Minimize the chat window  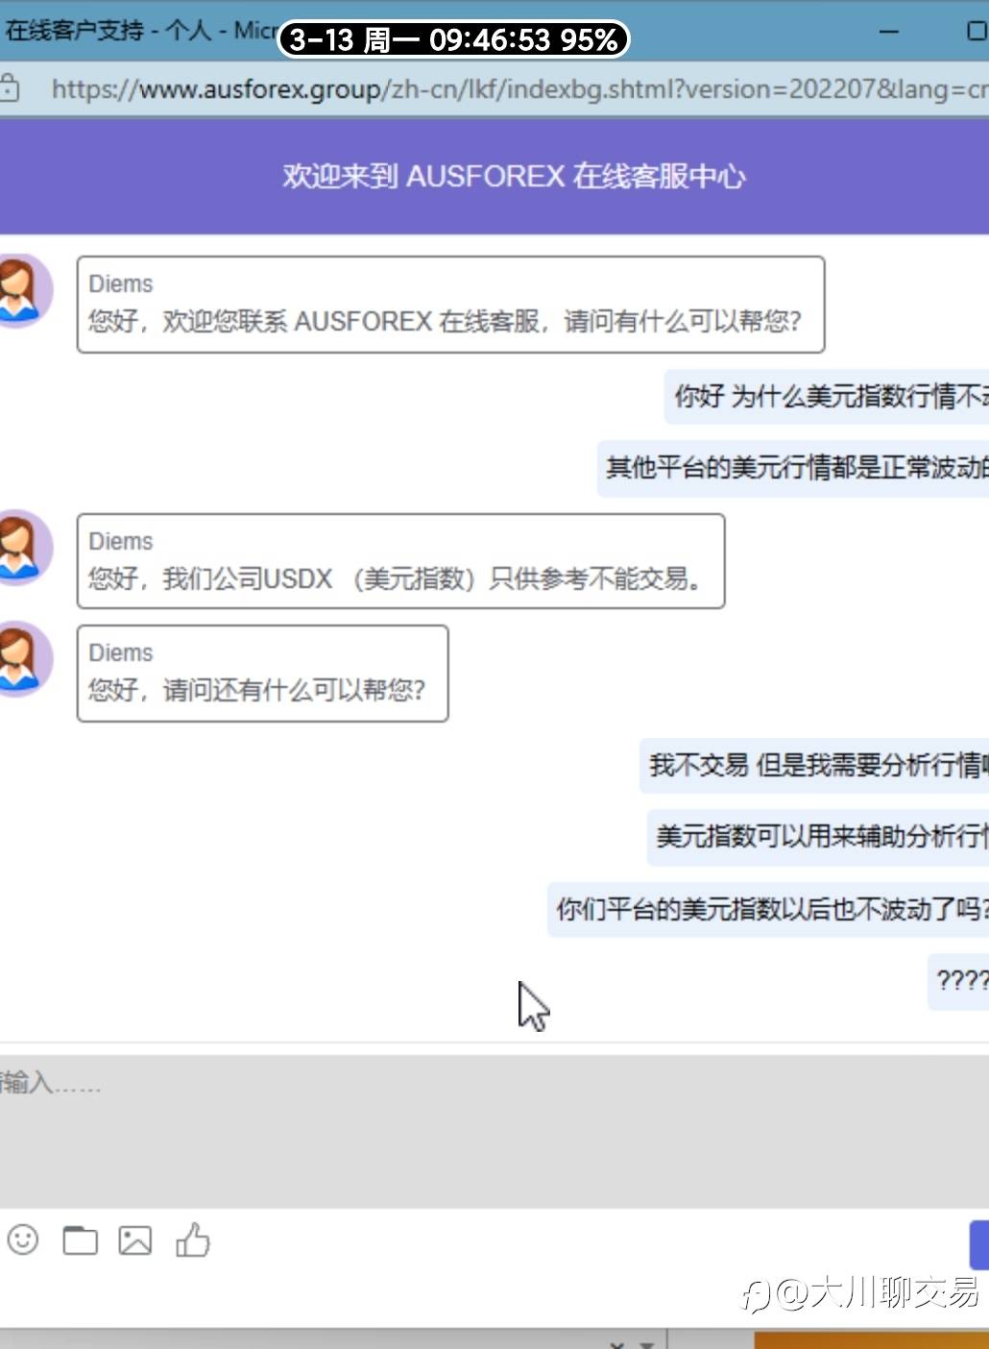pos(889,32)
